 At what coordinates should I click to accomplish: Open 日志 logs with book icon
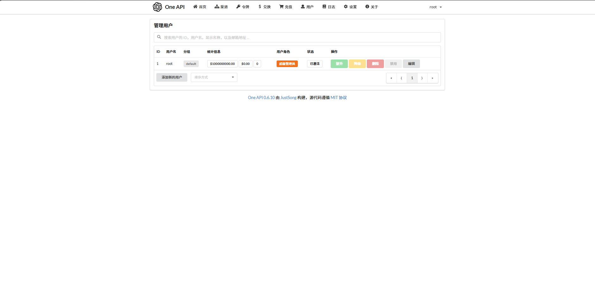click(x=329, y=7)
